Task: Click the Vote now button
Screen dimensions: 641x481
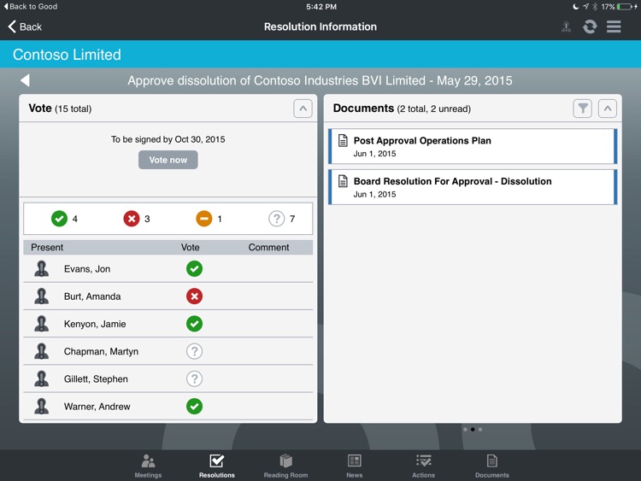Action: [x=168, y=160]
